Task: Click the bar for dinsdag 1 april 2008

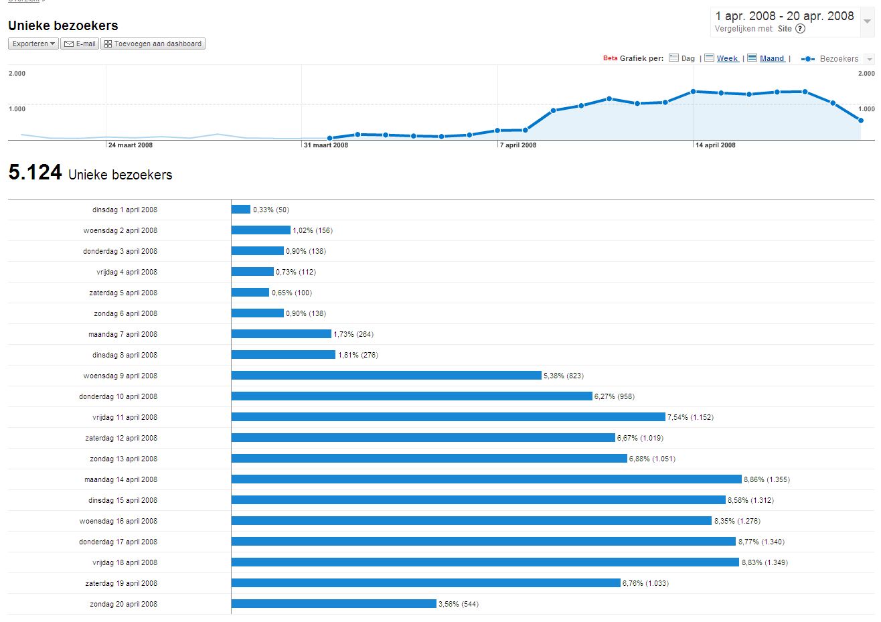Action: pos(241,210)
